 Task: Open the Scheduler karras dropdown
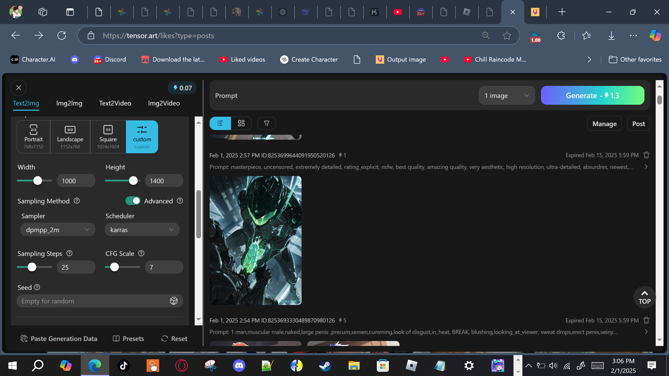point(142,230)
